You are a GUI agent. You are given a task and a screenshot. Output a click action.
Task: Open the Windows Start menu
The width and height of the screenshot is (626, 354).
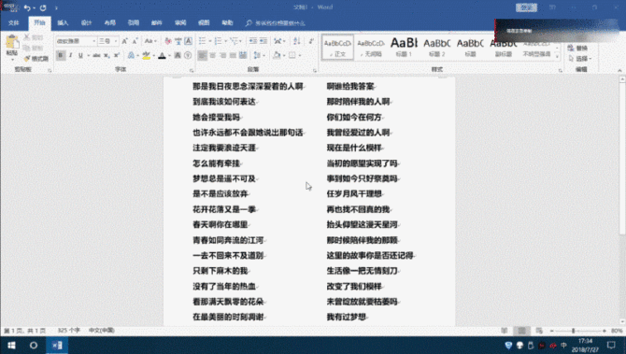coord(11,346)
